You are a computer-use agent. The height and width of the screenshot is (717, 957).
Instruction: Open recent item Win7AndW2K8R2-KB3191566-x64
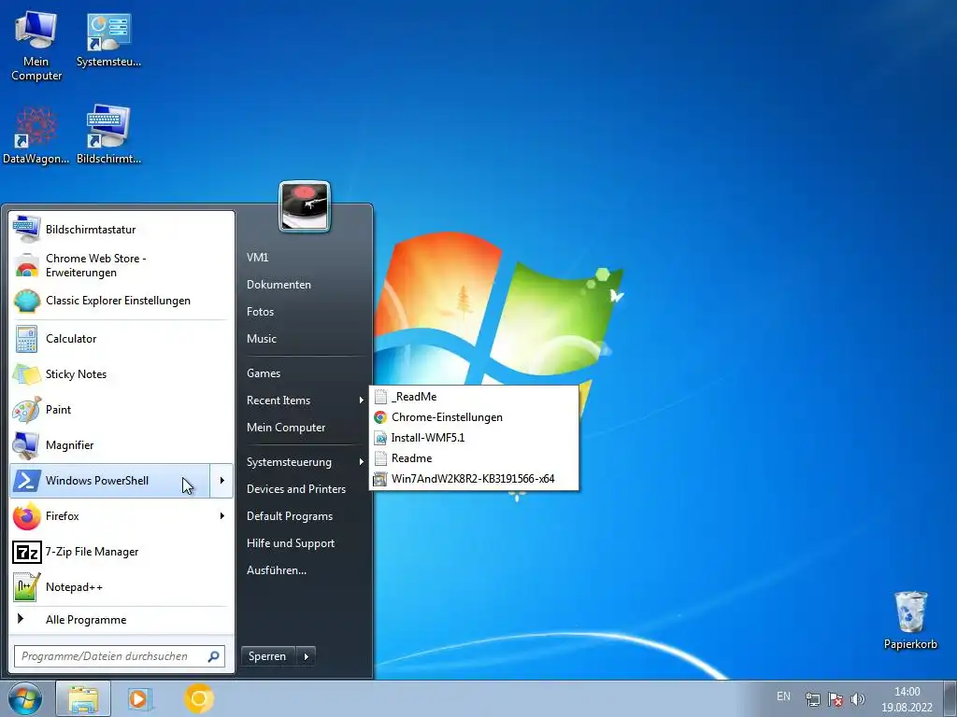click(x=474, y=479)
